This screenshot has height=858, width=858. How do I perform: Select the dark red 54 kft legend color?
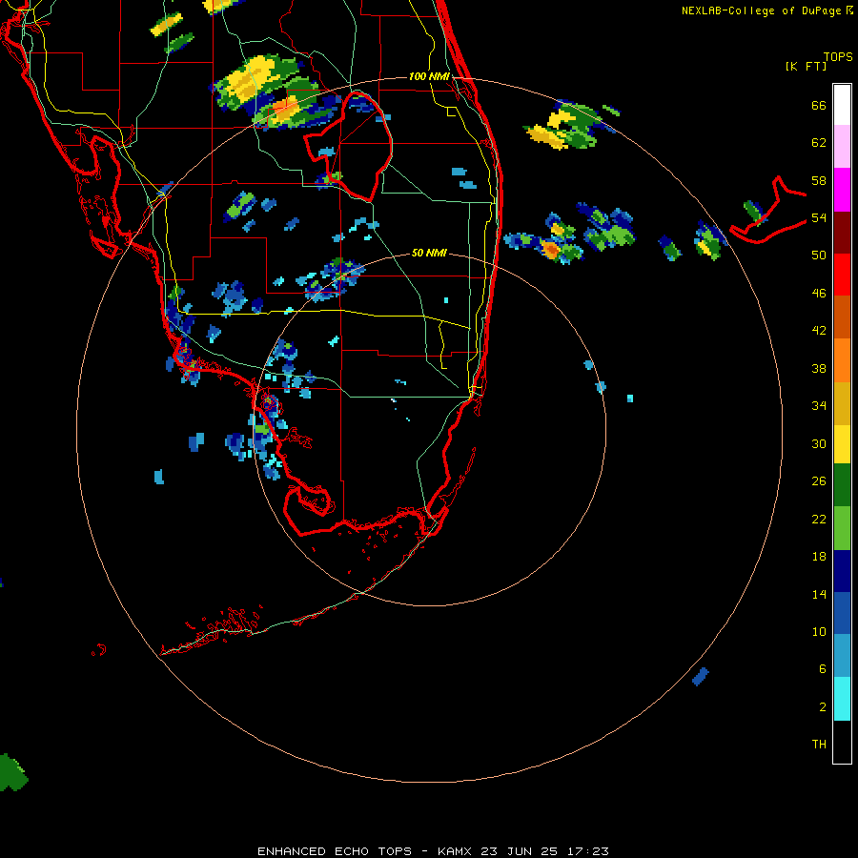(842, 232)
